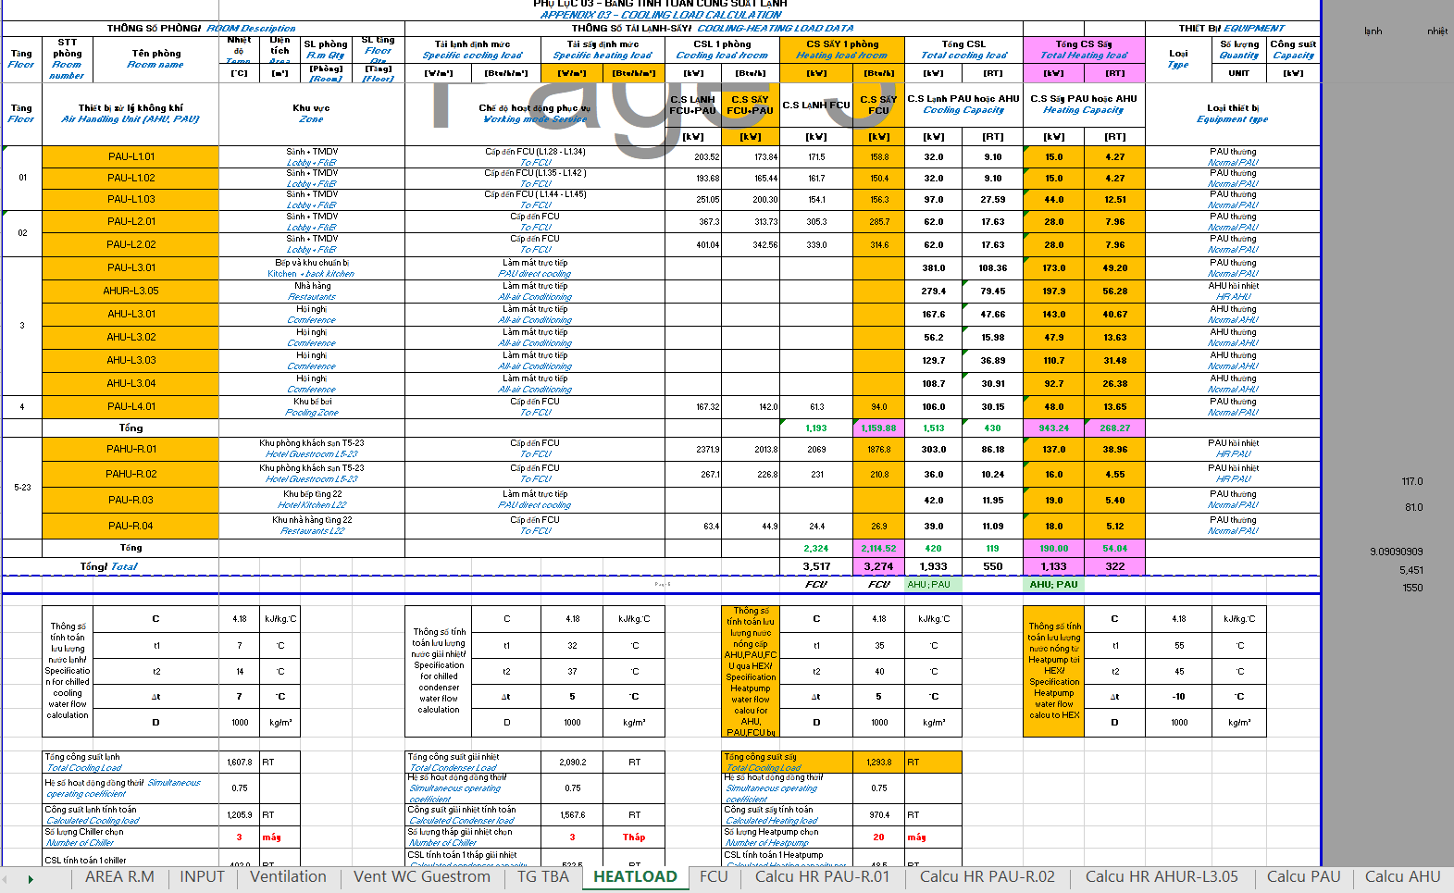Viewport: 1454px width, 893px height.
Task: Open the Calcu HR PAU-R.01 tab
Action: [822, 877]
